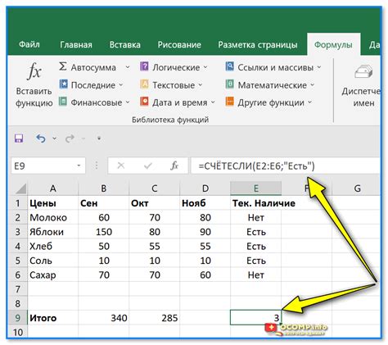The height and width of the screenshot is (345, 388).
Task: Click the Финансовые functions icon
Action: pyautogui.click(x=63, y=102)
